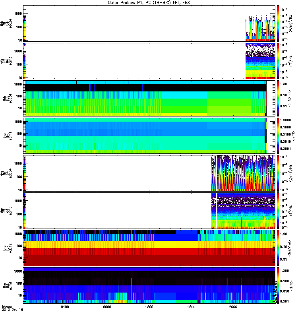The height and width of the screenshot is (318, 298).
Task: Click the <|mV/m|> unit label beside the thb fbk edc34 color bar
Action: coord(290,98)
